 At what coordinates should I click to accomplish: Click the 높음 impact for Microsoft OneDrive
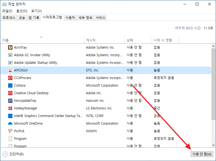(x=157, y=123)
